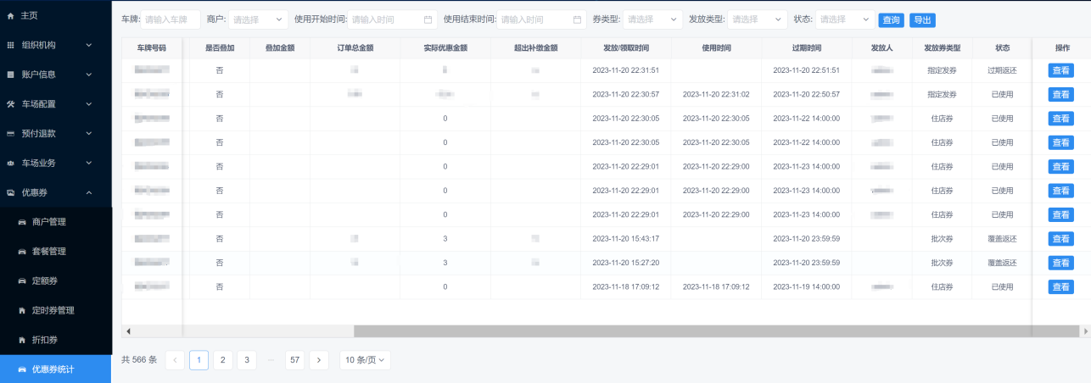Open the 10 条/页 page size dropdown
Screen dimensions: 1091x383
point(366,360)
